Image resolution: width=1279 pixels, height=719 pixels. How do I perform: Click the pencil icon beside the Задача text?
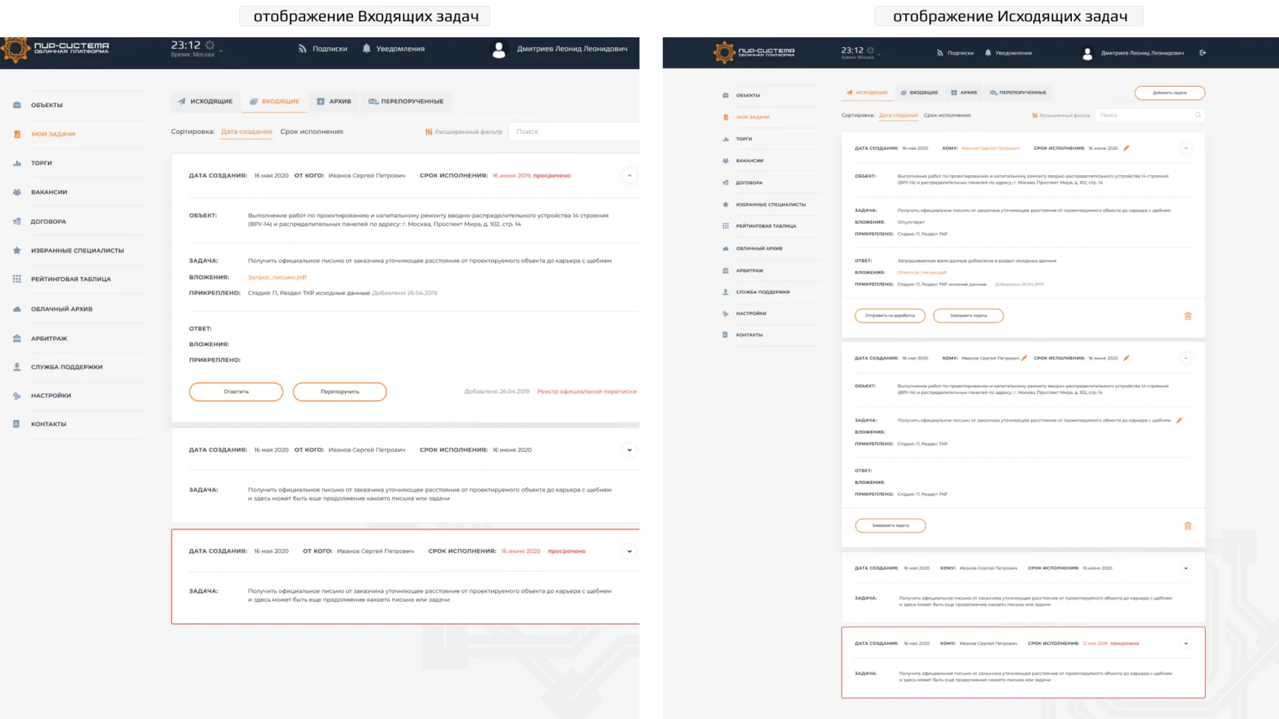1179,420
